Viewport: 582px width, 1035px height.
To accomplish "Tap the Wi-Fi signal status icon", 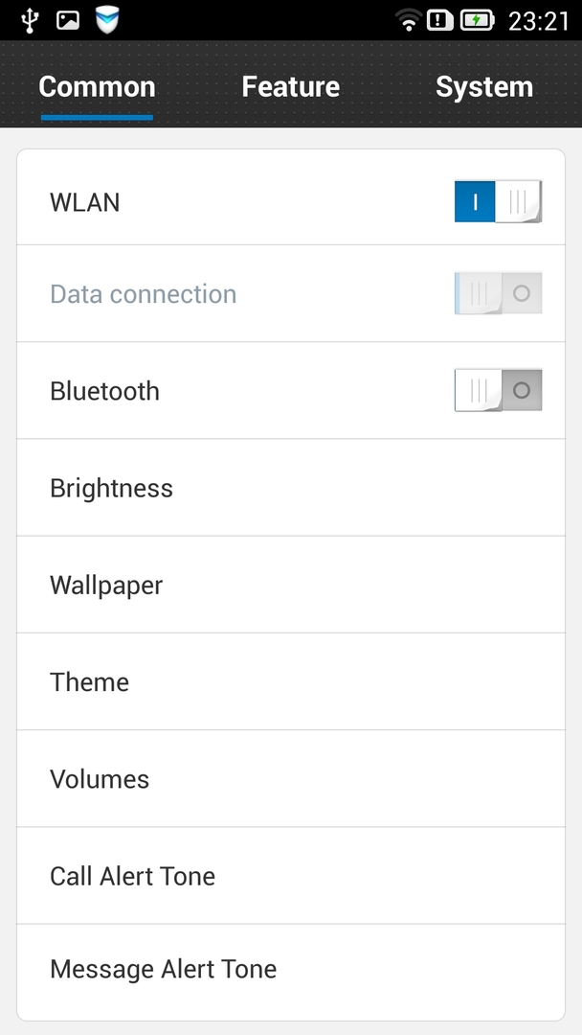I will tap(409, 20).
